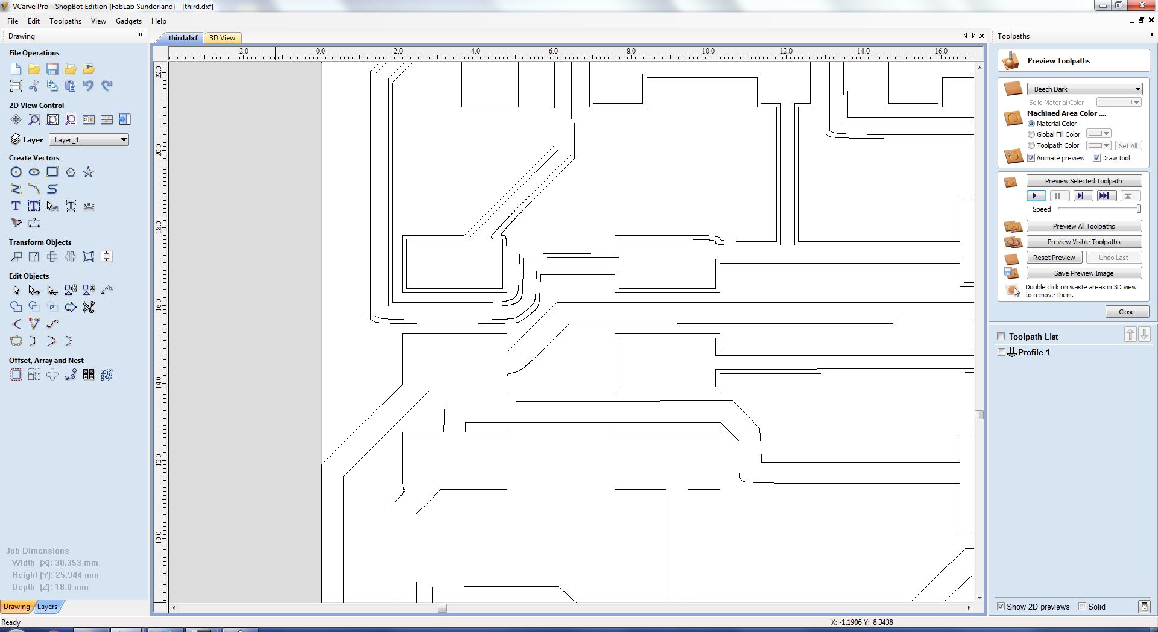Select the Draw Rectangle tool
This screenshot has height=632, width=1158.
click(52, 172)
